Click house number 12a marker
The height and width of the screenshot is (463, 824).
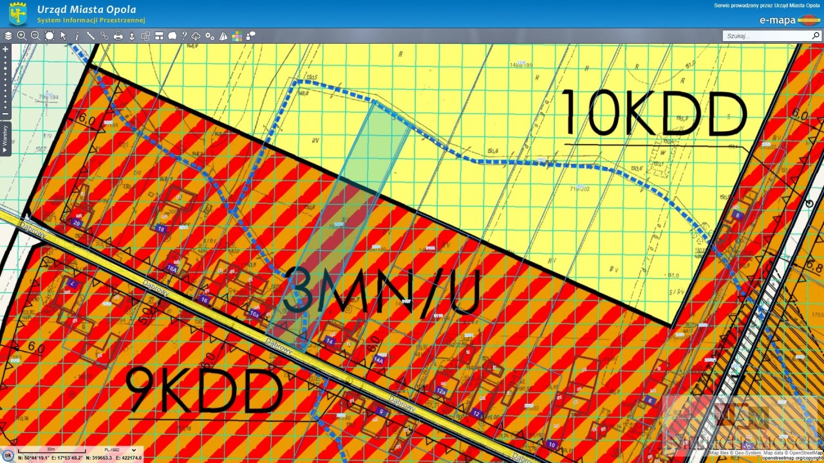point(441,390)
